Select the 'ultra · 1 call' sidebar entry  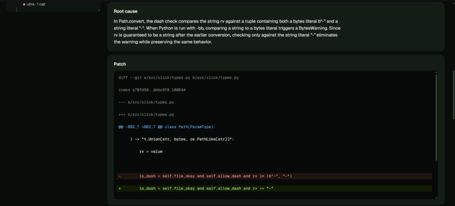pyautogui.click(x=34, y=5)
